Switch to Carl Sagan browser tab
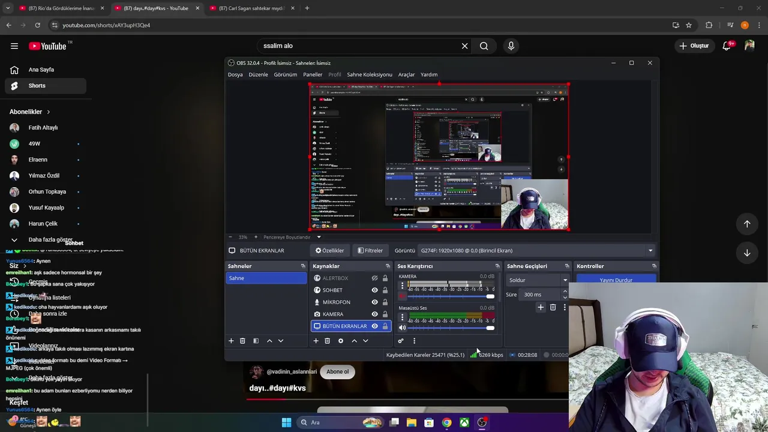This screenshot has height=432, width=768. coord(251,8)
